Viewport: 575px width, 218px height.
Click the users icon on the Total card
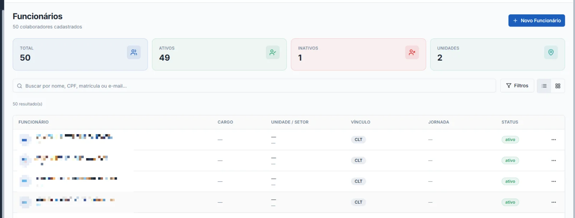pos(134,52)
